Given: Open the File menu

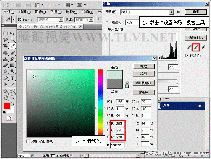Looking at the screenshot, I should [x=9, y=12].
